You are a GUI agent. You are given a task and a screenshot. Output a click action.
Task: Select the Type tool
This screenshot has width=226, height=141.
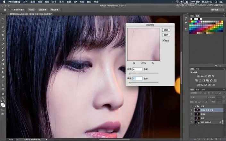click(3, 81)
